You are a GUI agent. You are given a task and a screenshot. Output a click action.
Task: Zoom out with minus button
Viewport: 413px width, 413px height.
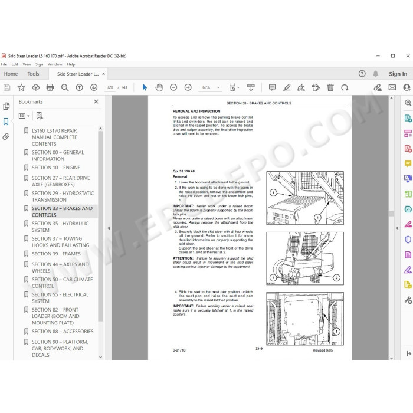173,87
